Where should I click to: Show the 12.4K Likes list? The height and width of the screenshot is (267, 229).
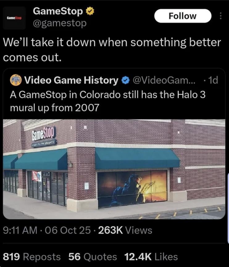[x=151, y=257]
